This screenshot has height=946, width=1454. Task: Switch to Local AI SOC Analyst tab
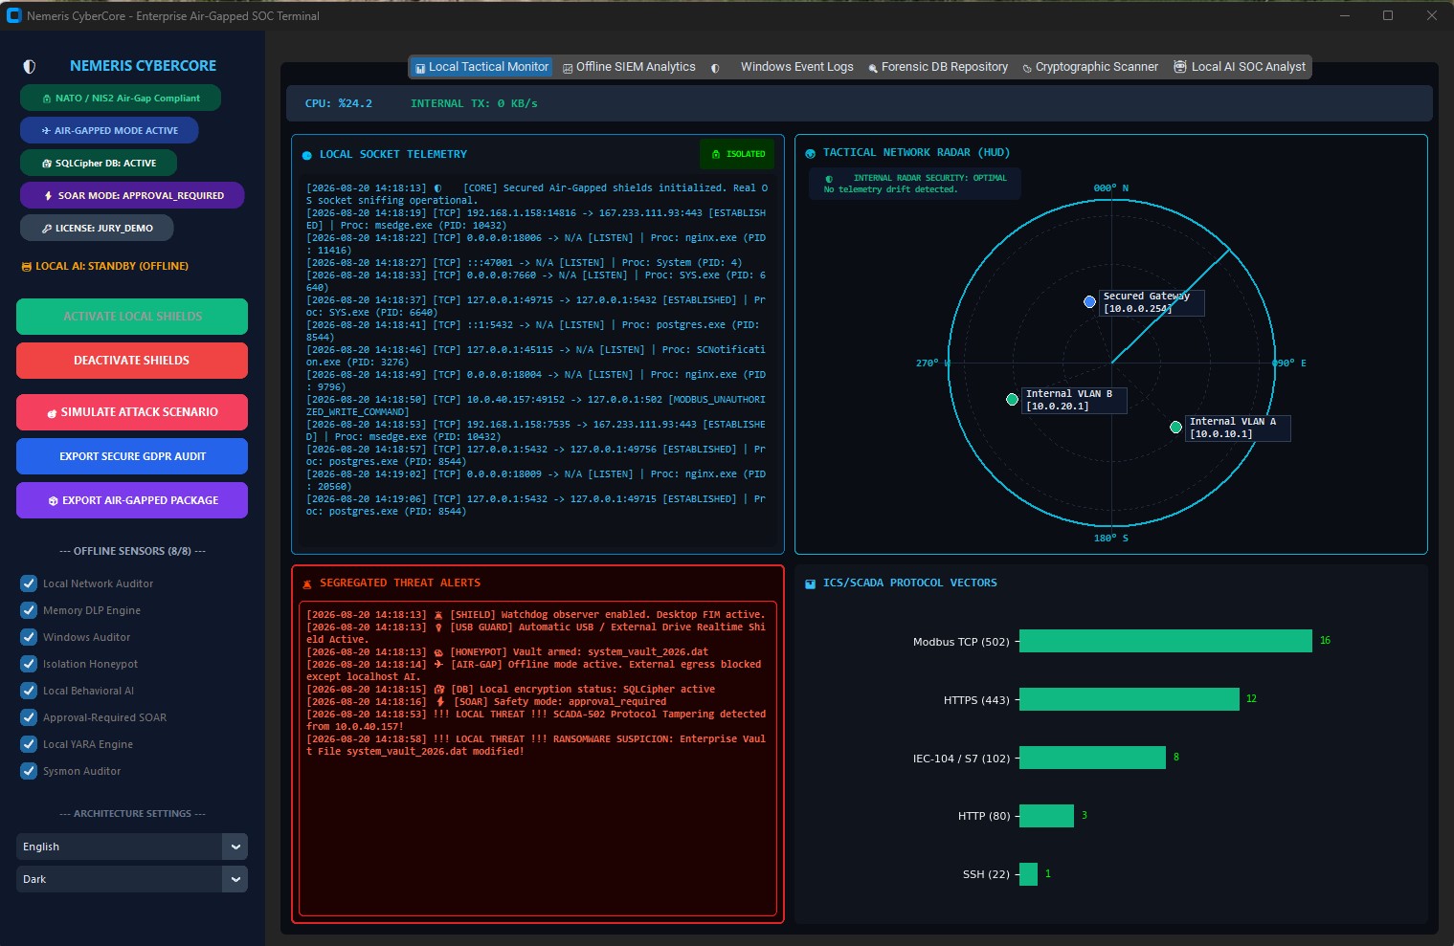[1241, 67]
